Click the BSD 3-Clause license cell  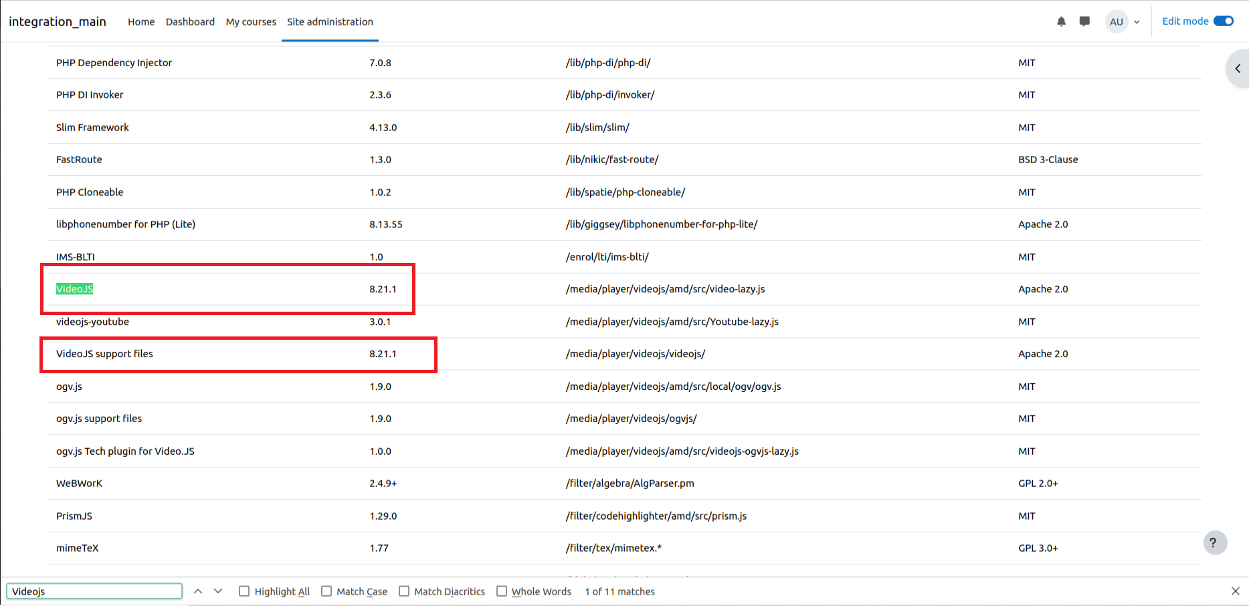pos(1048,160)
